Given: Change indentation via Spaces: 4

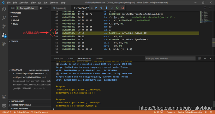Looking at the screenshot, I should point(171,112).
